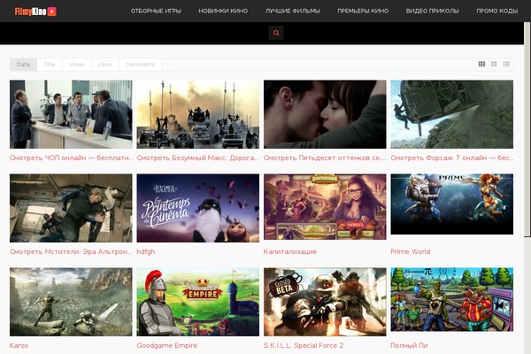The height and width of the screenshot is (354, 531).
Task: Open the Полный Пи title link
Action: click(x=409, y=345)
